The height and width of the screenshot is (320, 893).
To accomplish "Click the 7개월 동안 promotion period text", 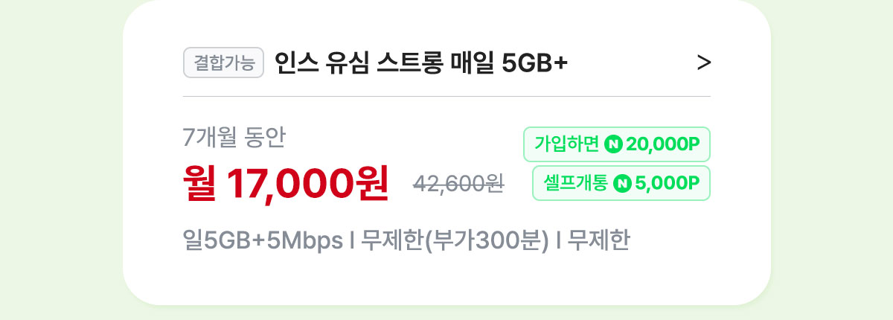I will pyautogui.click(x=234, y=138).
